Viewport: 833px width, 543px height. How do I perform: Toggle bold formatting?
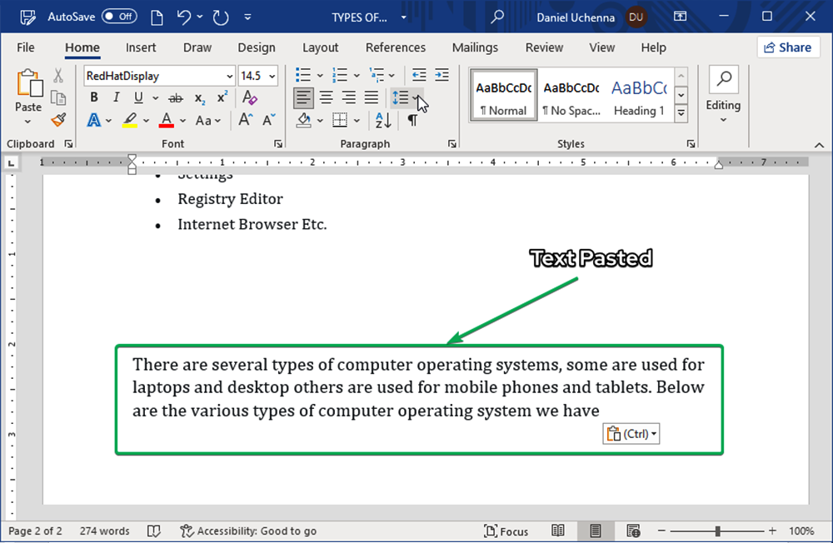pos(93,97)
